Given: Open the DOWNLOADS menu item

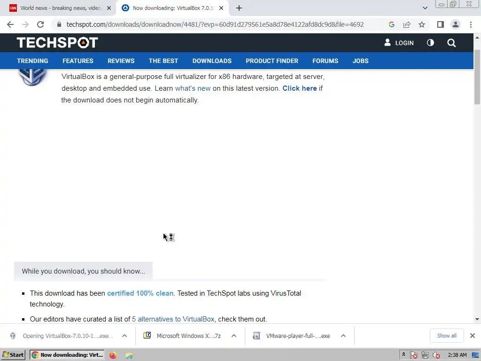Looking at the screenshot, I should [x=212, y=61].
